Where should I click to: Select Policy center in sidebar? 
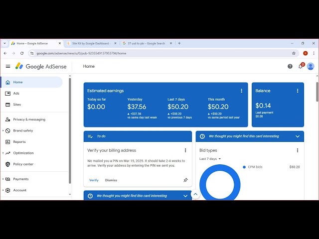pyautogui.click(x=32, y=164)
